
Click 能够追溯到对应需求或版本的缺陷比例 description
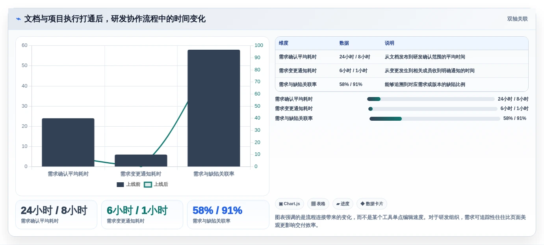[x=425, y=84]
